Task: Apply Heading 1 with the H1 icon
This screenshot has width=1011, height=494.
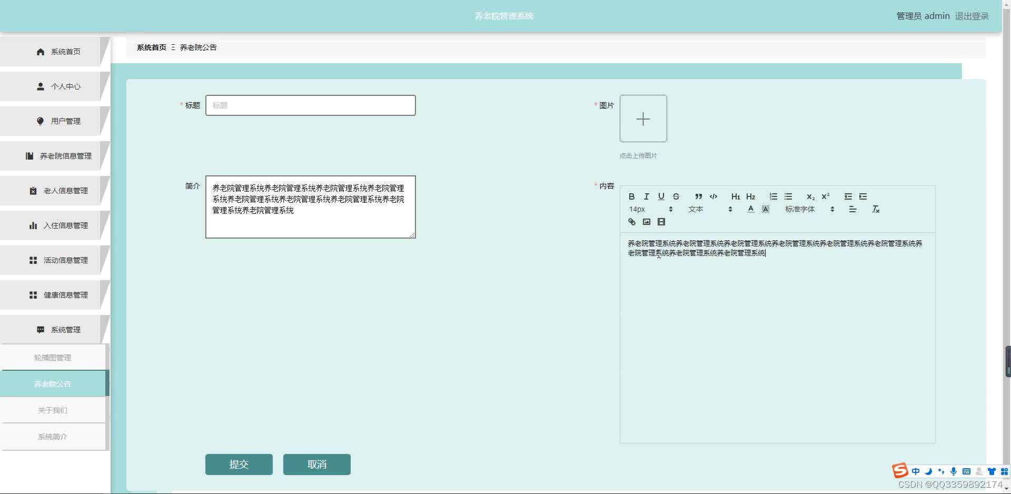Action: [736, 196]
